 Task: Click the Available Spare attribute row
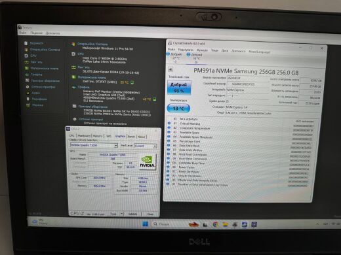(x=240, y=133)
